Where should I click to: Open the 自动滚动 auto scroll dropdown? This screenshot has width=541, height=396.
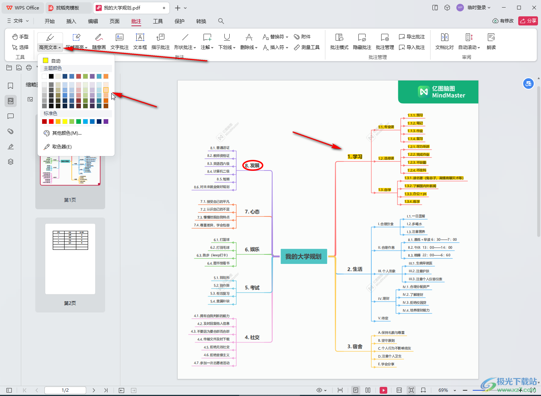click(479, 47)
